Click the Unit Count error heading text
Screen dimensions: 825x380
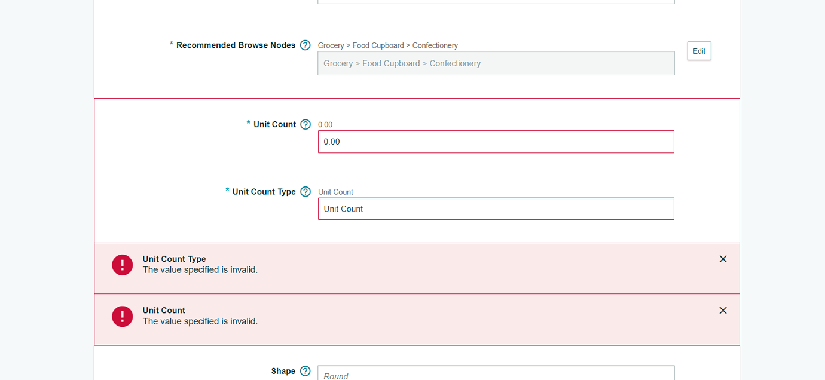pyautogui.click(x=164, y=310)
